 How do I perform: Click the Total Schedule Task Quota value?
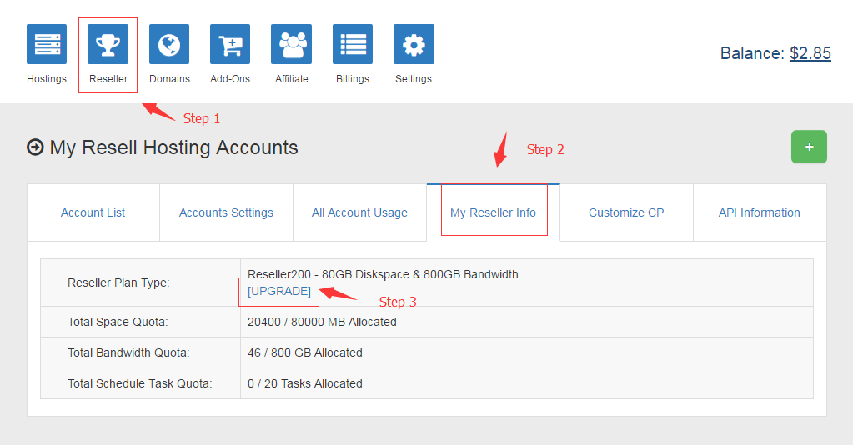(x=305, y=383)
